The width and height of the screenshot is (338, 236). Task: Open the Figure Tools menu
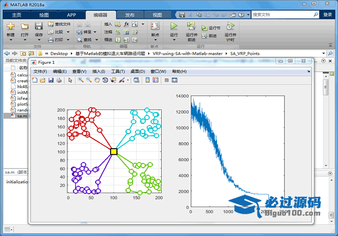118,71
